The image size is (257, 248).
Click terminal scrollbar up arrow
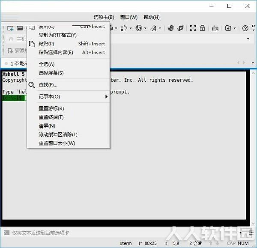pyautogui.click(x=253, y=73)
